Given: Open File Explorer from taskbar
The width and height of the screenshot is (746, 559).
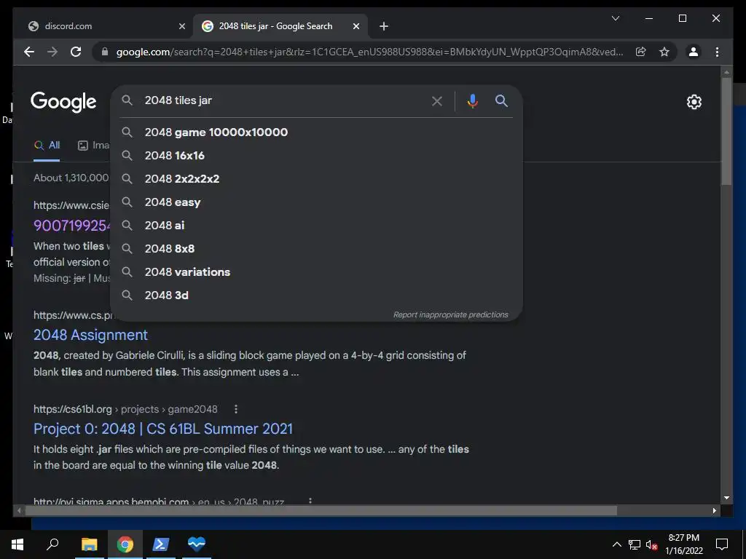Looking at the screenshot, I should (x=89, y=544).
